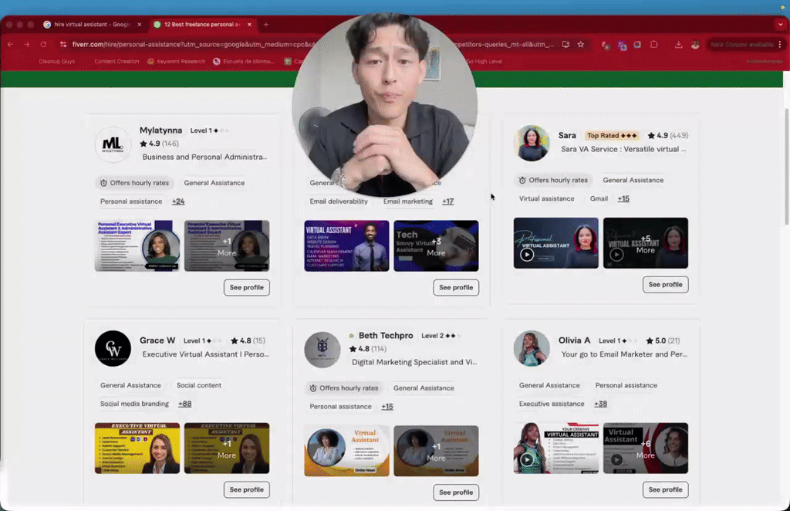Open the purple Virtual Assistant gig thumbnail

tap(346, 246)
